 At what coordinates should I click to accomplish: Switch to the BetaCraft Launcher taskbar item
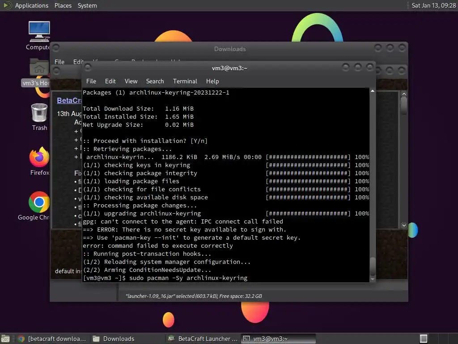(203, 339)
